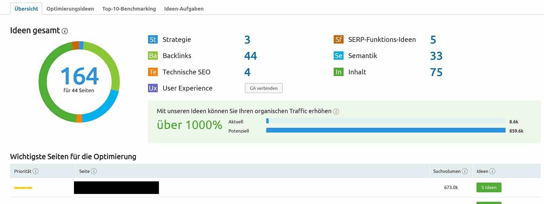
Task: Click info icon next to organic traffic heading
Action: pos(336,112)
